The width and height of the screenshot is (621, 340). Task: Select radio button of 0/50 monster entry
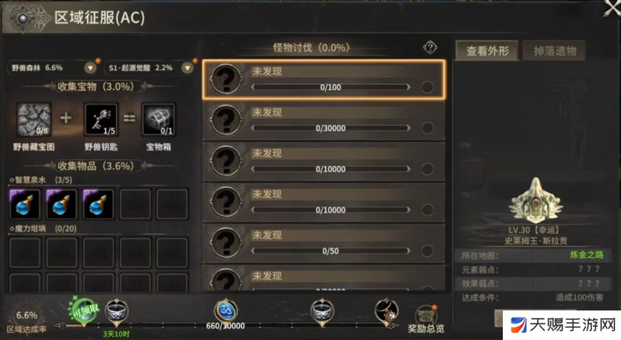click(x=427, y=250)
